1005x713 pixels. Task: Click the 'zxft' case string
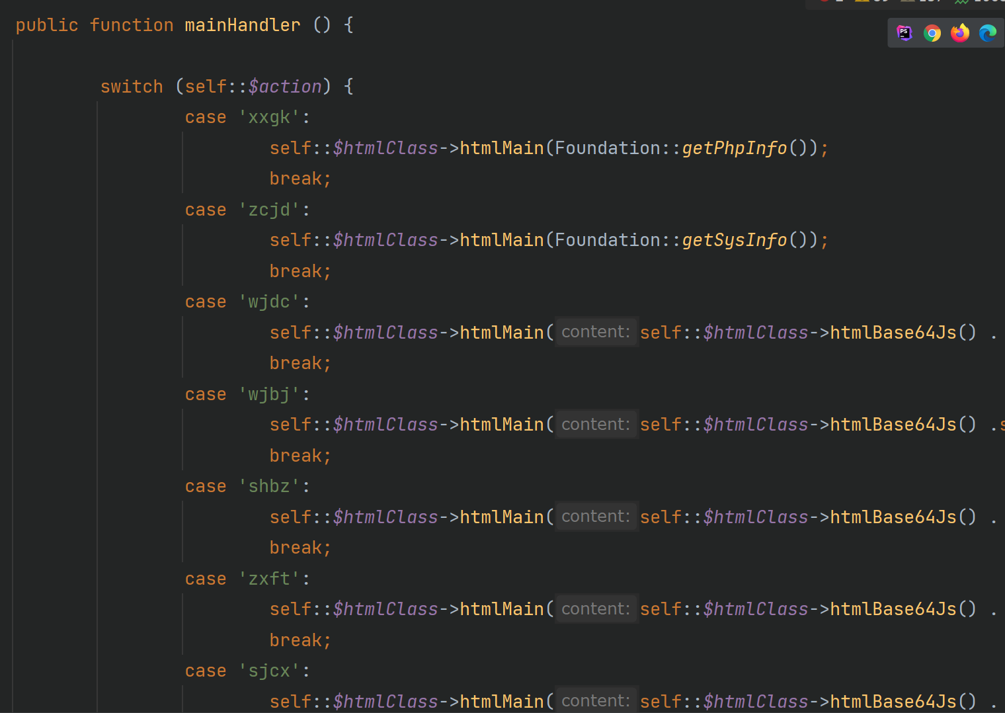point(269,579)
